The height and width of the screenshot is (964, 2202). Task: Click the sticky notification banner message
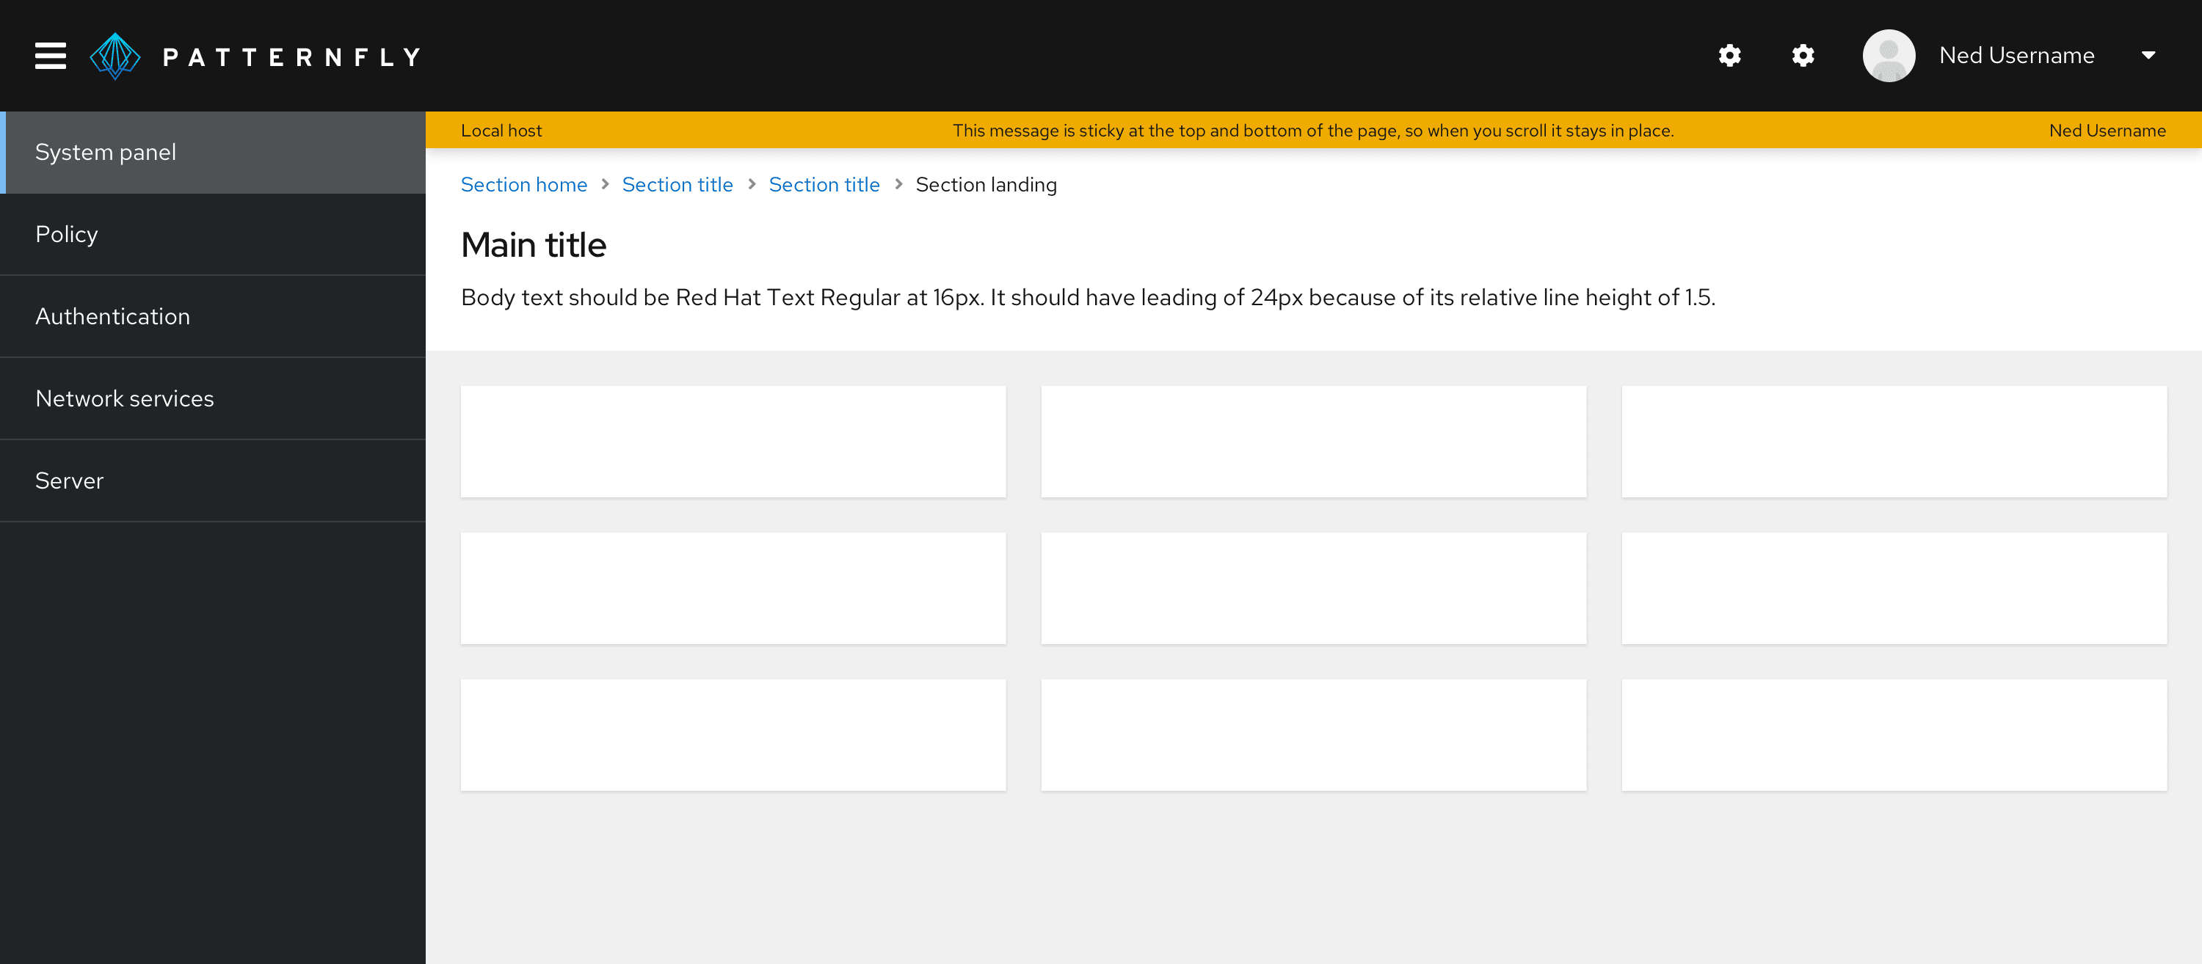[x=1313, y=129]
